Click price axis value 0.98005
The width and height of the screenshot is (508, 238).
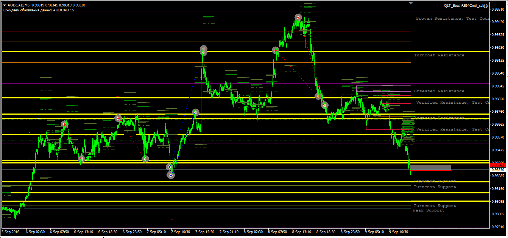498,214
